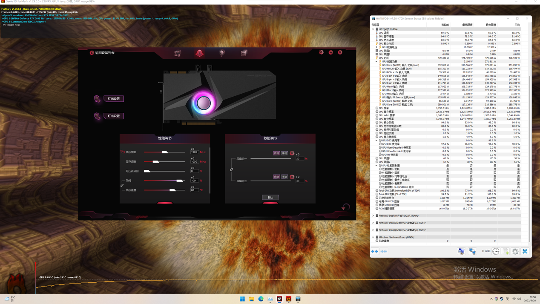Viewport: 540px width, 304px height.
Task: Expand Network Intel Wi-Fi 6E AX210 sensor group
Action: point(373,216)
